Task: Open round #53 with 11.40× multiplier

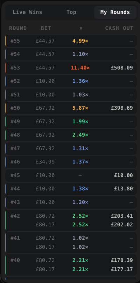Action: (x=71, y=68)
